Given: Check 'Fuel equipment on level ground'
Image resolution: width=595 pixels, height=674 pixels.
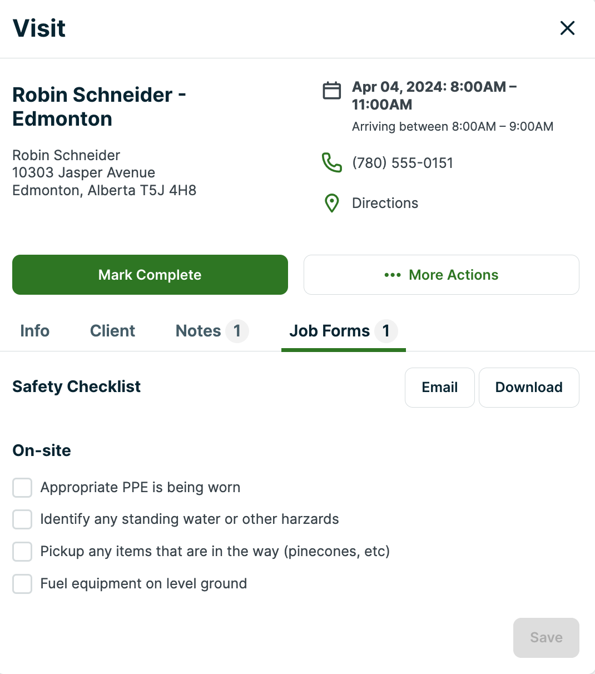Looking at the screenshot, I should (22, 584).
